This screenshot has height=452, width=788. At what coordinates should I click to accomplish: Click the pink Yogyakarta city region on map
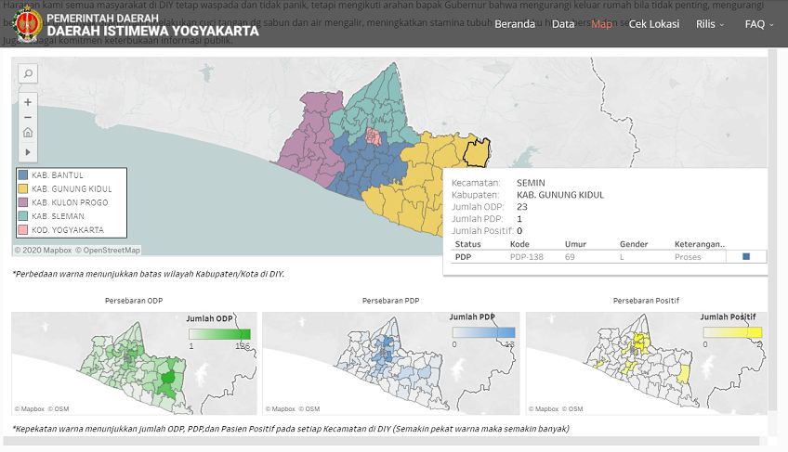374,136
